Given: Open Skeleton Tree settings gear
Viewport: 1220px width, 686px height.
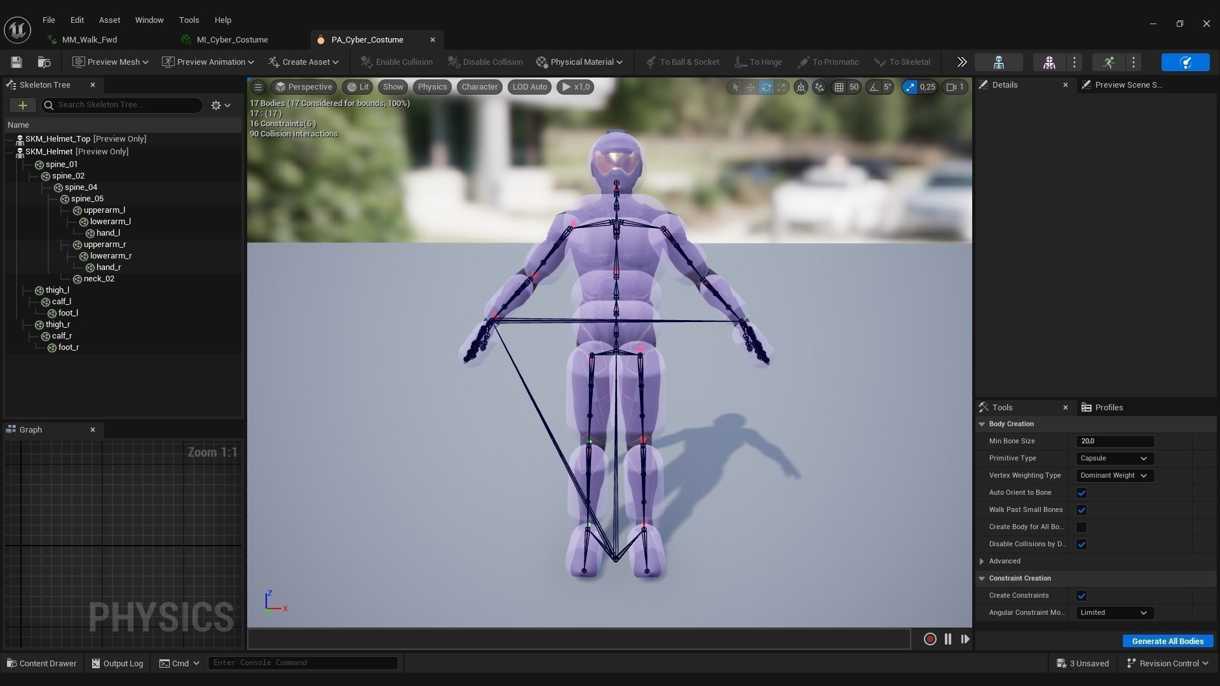Looking at the screenshot, I should coord(220,105).
